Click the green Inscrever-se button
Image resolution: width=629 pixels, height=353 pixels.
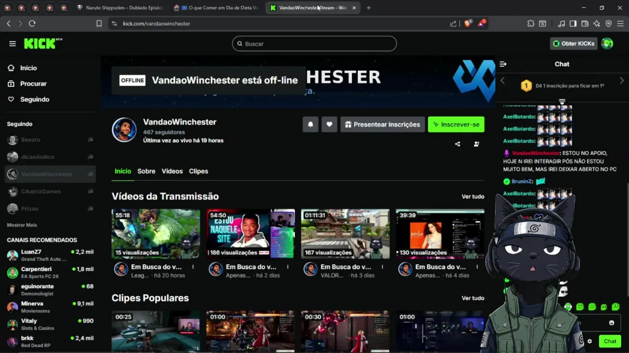456,125
